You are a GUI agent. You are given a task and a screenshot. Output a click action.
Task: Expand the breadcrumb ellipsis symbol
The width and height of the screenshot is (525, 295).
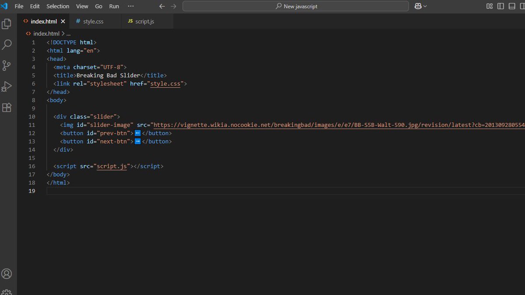click(x=68, y=34)
